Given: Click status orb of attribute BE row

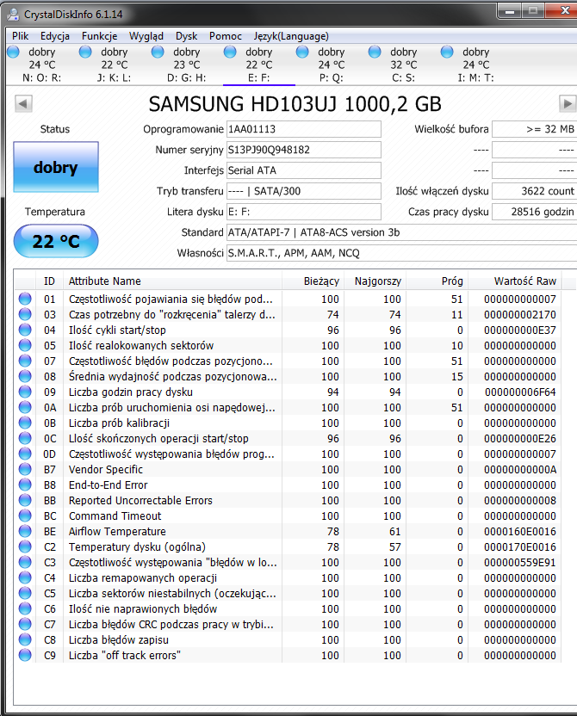Looking at the screenshot, I should tap(25, 531).
